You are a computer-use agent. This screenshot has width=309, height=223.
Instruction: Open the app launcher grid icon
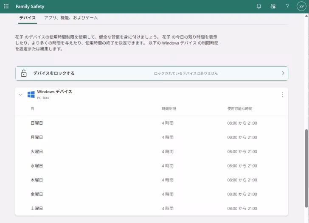point(6,6)
